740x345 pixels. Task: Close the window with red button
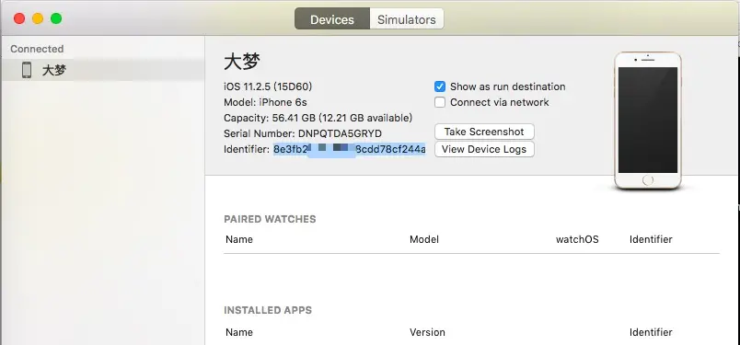pos(19,18)
